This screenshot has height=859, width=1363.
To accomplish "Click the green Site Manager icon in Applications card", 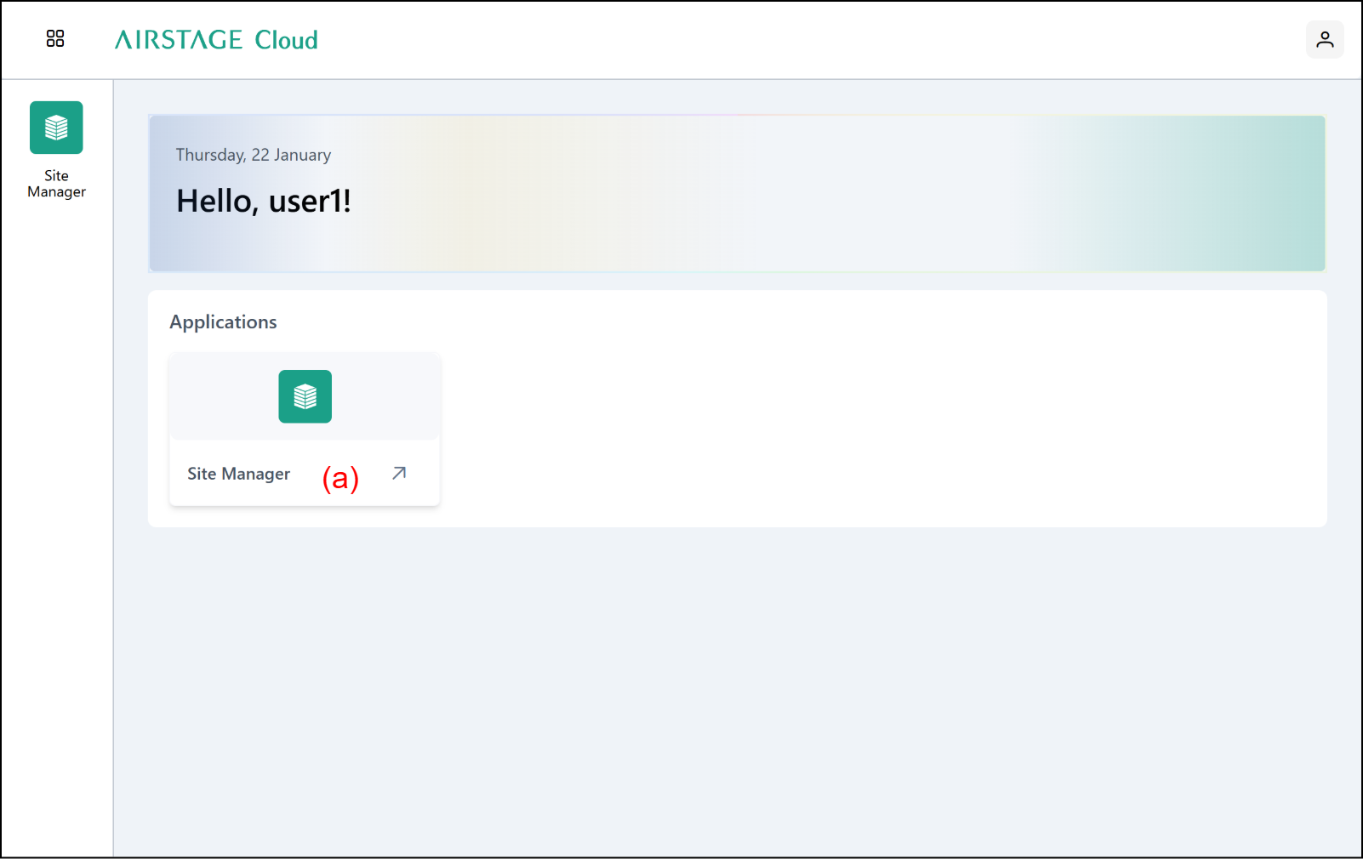I will point(305,396).
